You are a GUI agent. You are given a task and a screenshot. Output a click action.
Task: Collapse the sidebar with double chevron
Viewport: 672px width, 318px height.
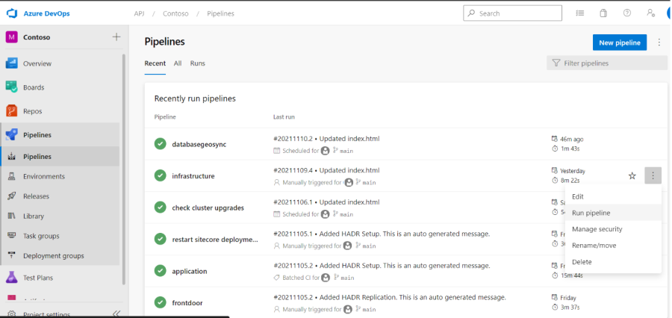point(116,314)
